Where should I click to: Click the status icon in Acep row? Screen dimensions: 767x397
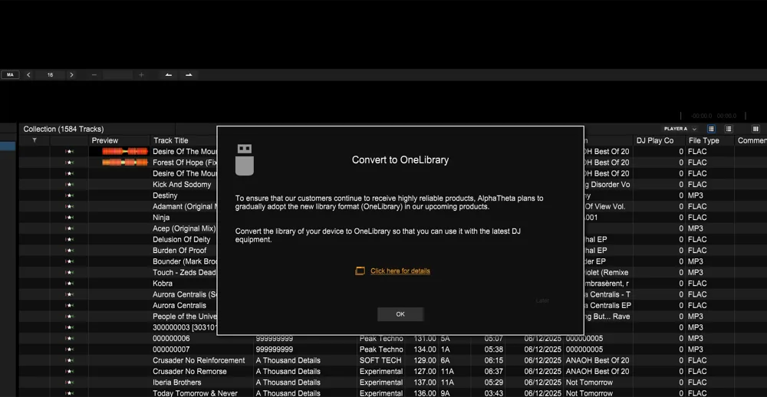point(70,228)
